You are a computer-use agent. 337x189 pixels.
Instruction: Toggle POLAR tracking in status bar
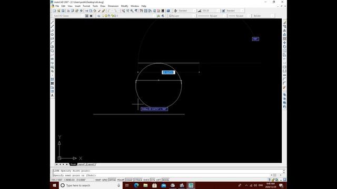coord(121,180)
